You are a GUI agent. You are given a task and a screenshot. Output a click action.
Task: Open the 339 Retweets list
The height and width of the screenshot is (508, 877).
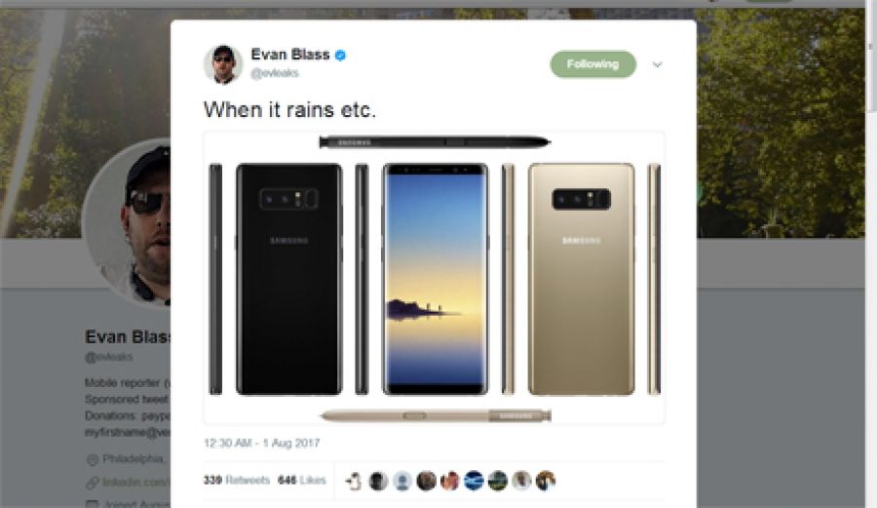(237, 480)
